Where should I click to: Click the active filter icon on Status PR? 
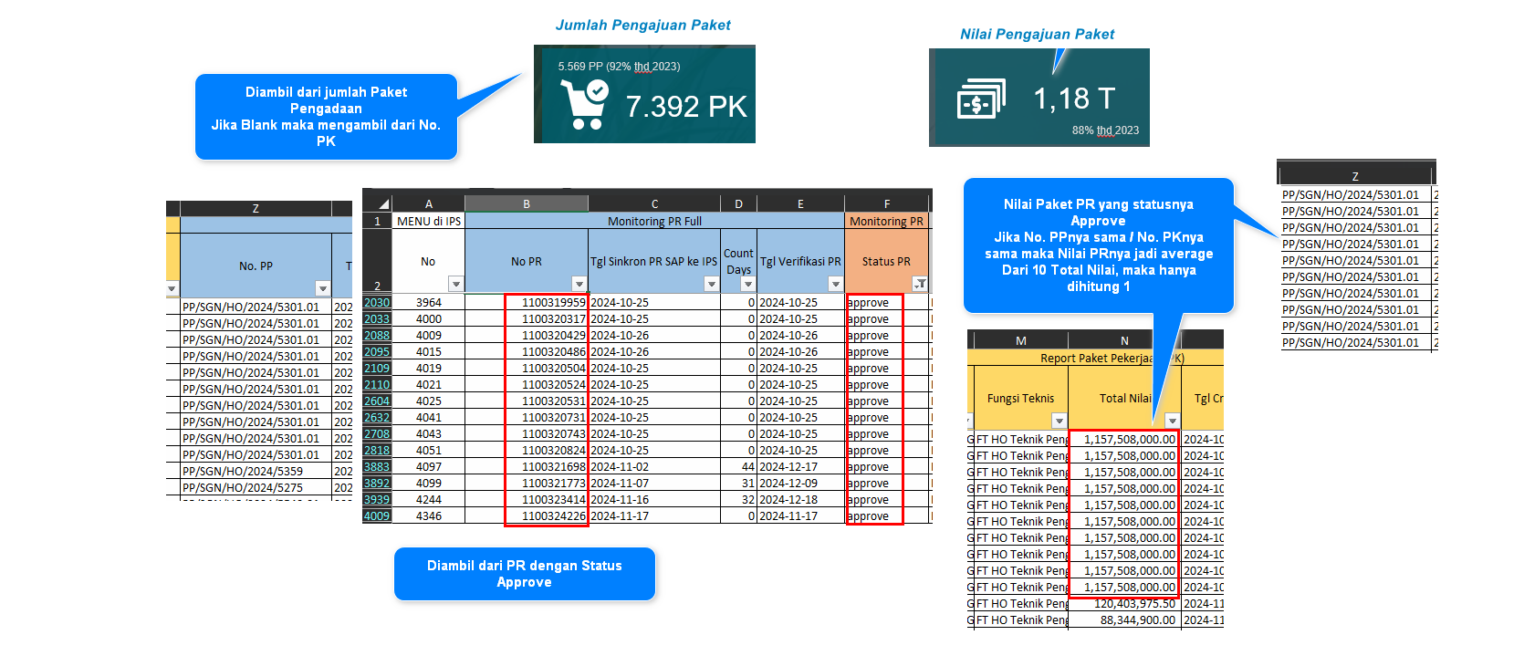tap(920, 284)
